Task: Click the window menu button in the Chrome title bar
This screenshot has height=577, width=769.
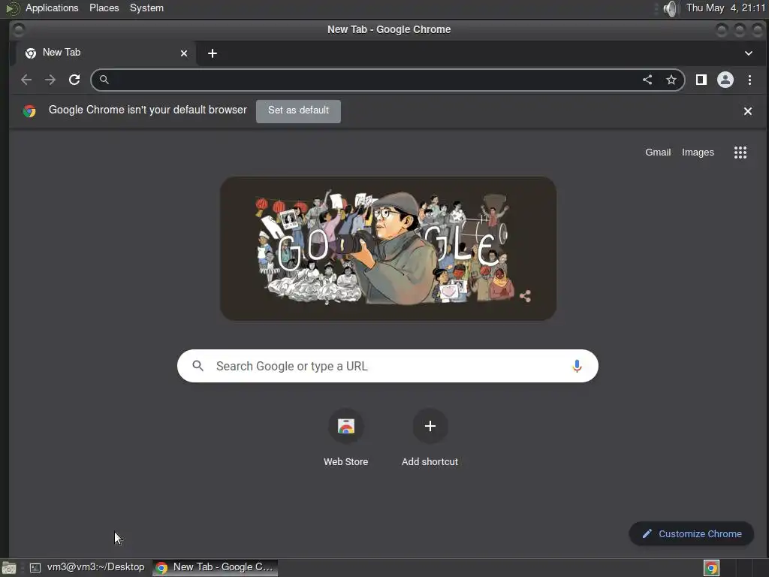Action: 19,30
